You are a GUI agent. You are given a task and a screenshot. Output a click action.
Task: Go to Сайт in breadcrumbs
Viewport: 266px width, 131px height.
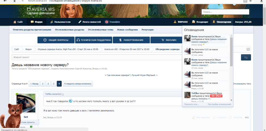[17, 49]
